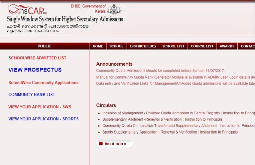This screenshot has width=255, height=165.
Task: Click the Community Quota Rank Generator manual announcement
Action: [x=175, y=77]
